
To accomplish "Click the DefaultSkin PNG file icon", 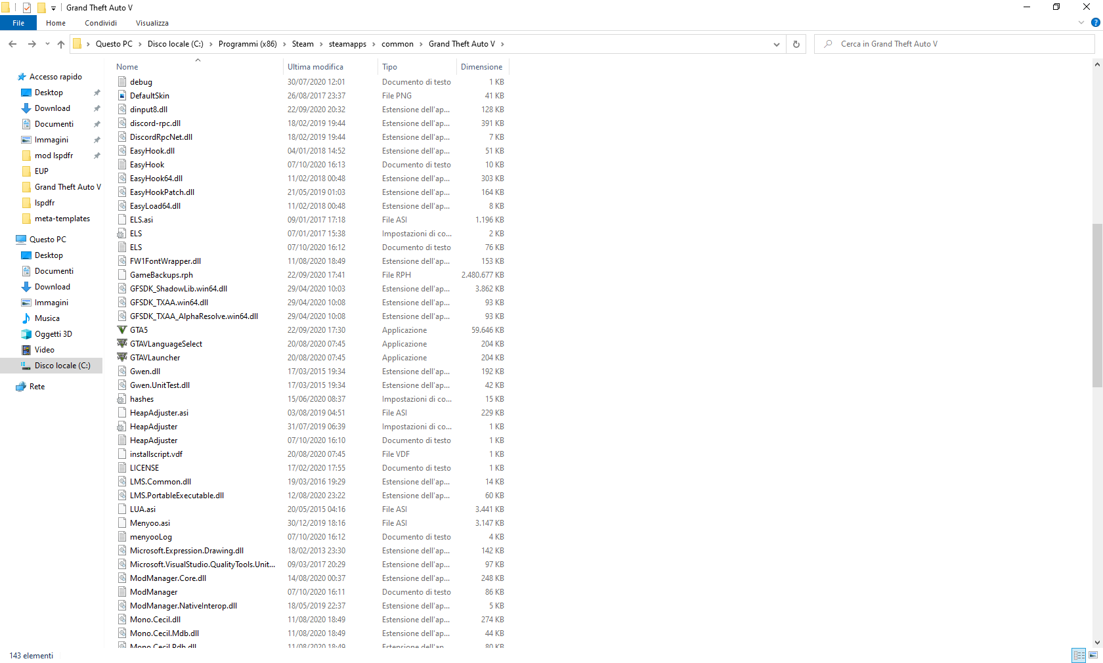I will coord(122,96).
